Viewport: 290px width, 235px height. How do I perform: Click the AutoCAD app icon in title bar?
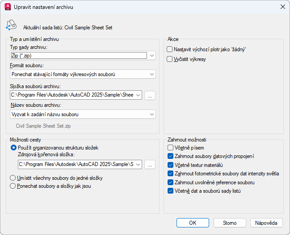7,7
